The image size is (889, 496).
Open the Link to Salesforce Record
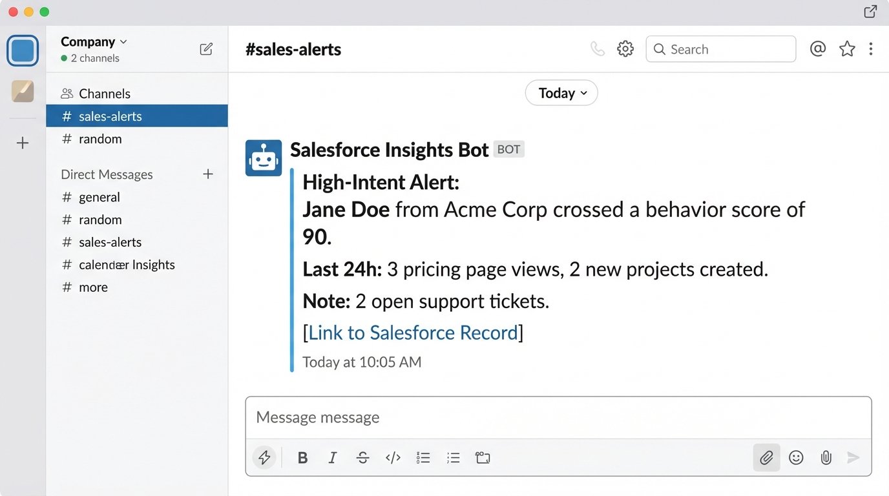point(413,333)
